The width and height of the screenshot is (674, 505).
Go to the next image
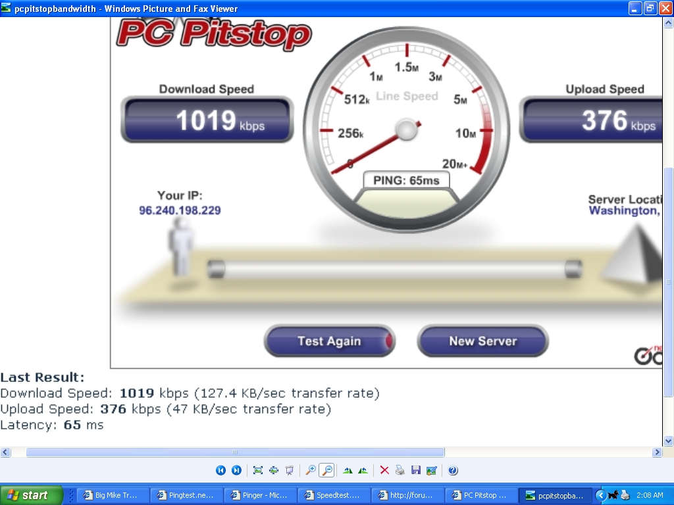236,470
